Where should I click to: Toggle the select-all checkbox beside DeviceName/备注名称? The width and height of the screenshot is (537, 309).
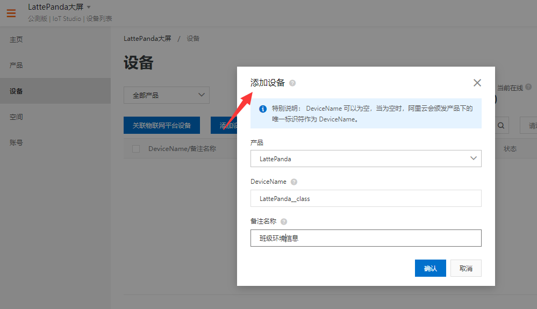point(136,149)
